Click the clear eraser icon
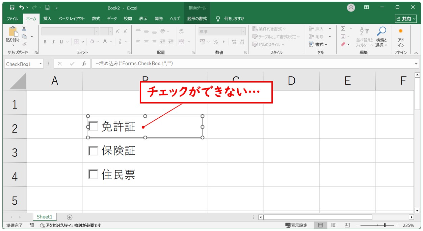Viewport: 423px width, 231px height. click(343, 44)
